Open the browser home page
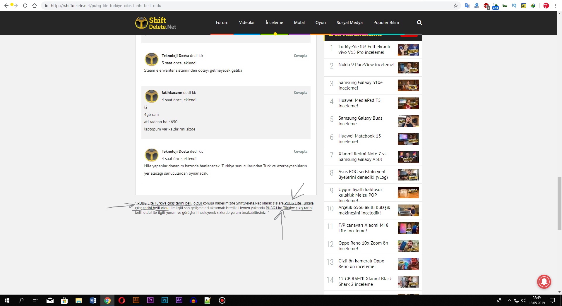The width and height of the screenshot is (562, 306). pyautogui.click(x=35, y=6)
